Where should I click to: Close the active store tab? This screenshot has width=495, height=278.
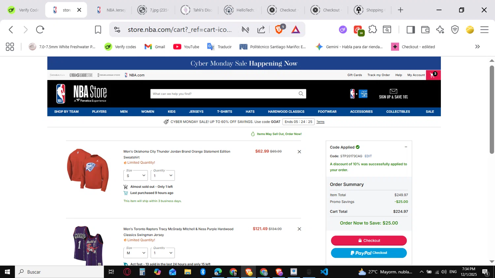79,10
